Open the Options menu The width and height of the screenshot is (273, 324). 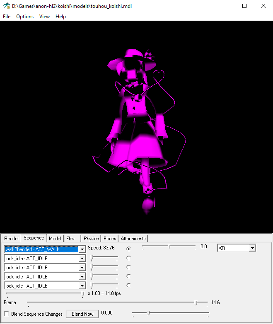(x=25, y=17)
